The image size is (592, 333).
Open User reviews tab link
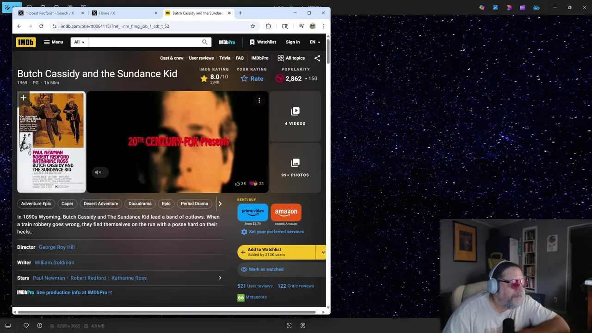(201, 58)
